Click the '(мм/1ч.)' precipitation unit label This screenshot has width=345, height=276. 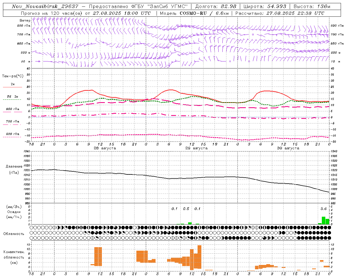14,217
